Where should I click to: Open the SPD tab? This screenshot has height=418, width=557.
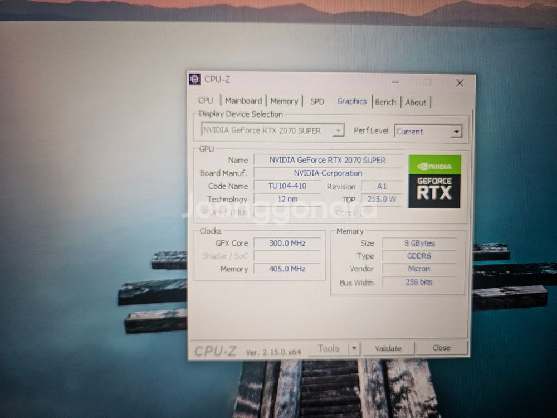point(317,101)
